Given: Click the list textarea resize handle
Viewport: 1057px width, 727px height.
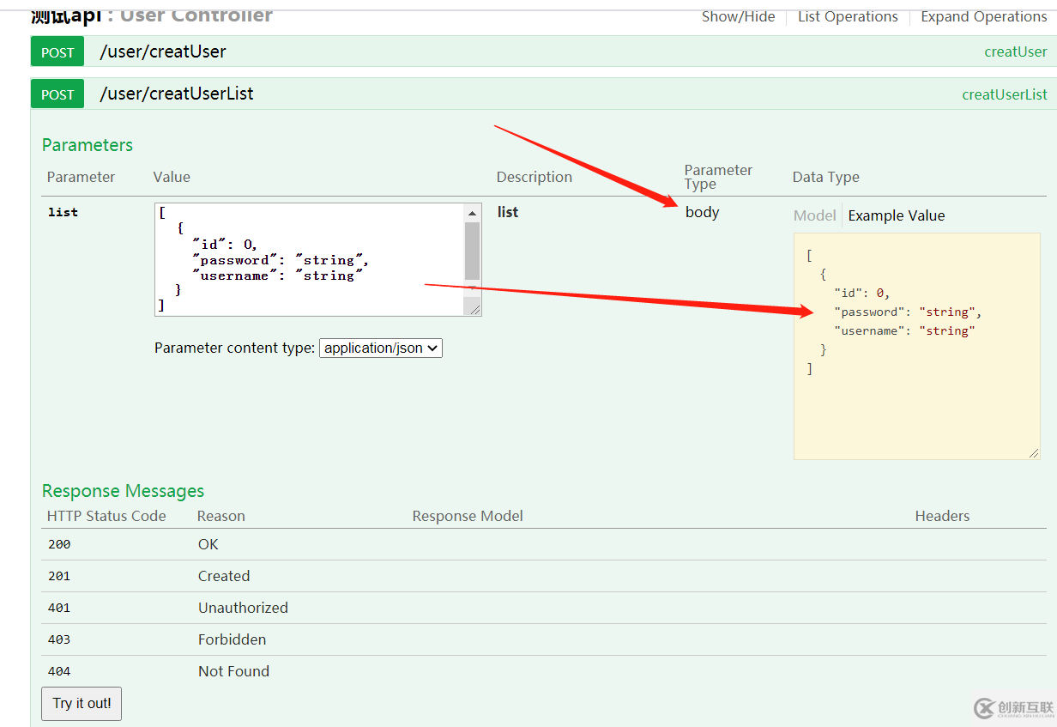Looking at the screenshot, I should [x=473, y=308].
